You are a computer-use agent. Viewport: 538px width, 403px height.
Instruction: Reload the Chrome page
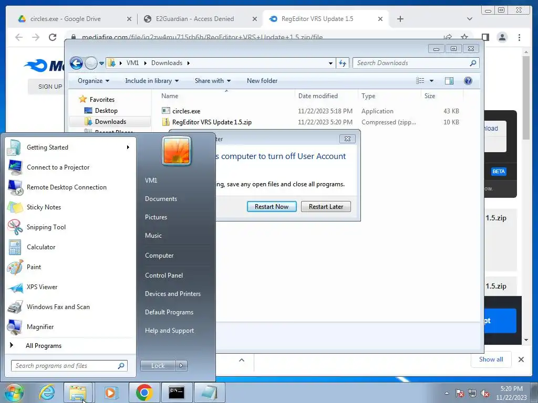pyautogui.click(x=53, y=37)
